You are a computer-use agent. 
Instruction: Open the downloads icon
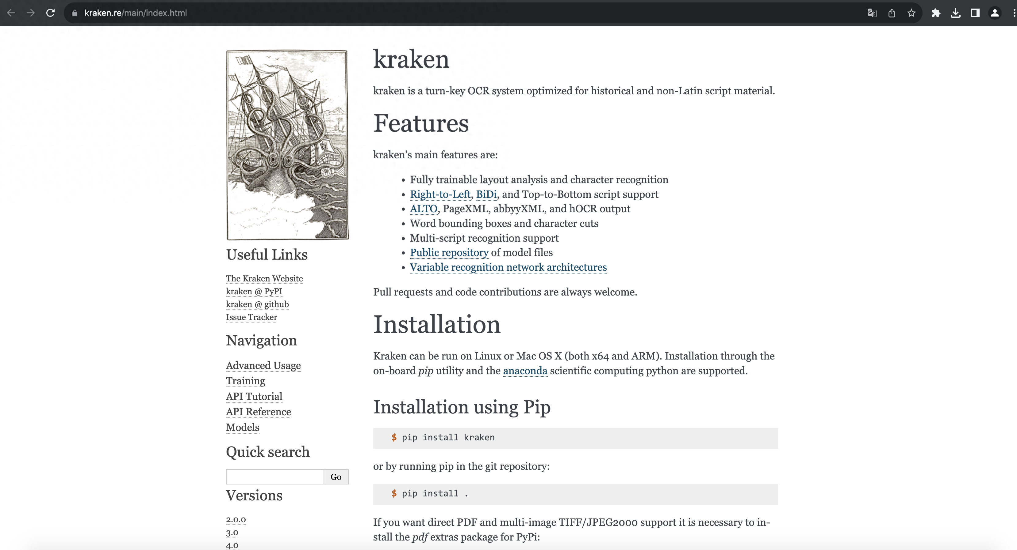coord(955,13)
